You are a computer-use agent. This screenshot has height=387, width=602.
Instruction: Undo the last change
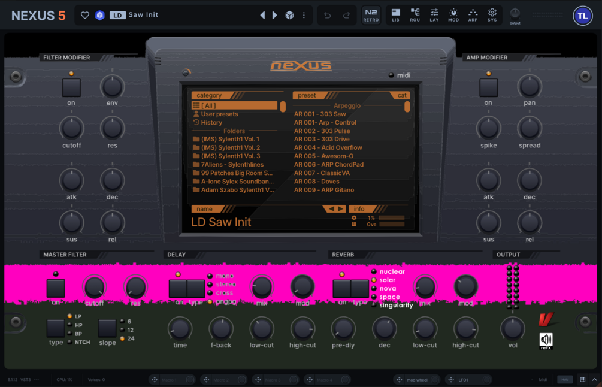327,15
